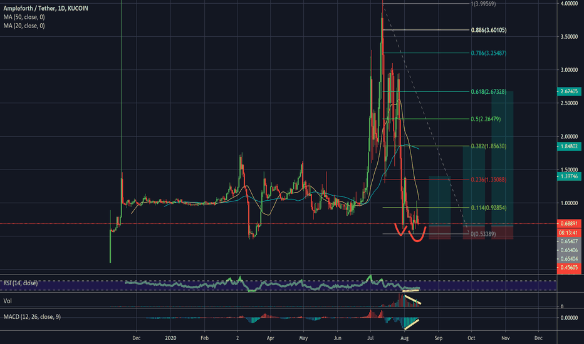This screenshot has width=584, height=344.
Task: Click Fibonacci label 0.5(2.26479)
Action: click(x=486, y=119)
